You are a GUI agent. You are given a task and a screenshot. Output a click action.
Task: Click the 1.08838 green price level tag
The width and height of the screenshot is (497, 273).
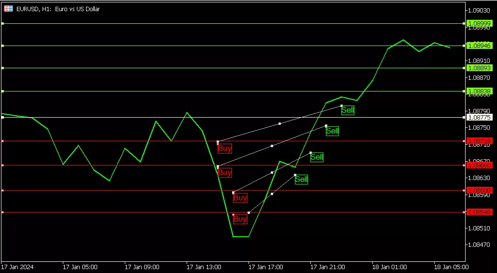tap(480, 91)
